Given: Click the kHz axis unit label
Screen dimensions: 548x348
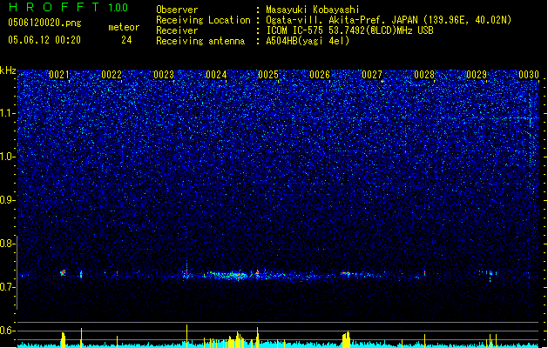Looking at the screenshot, I should pyautogui.click(x=8, y=70).
